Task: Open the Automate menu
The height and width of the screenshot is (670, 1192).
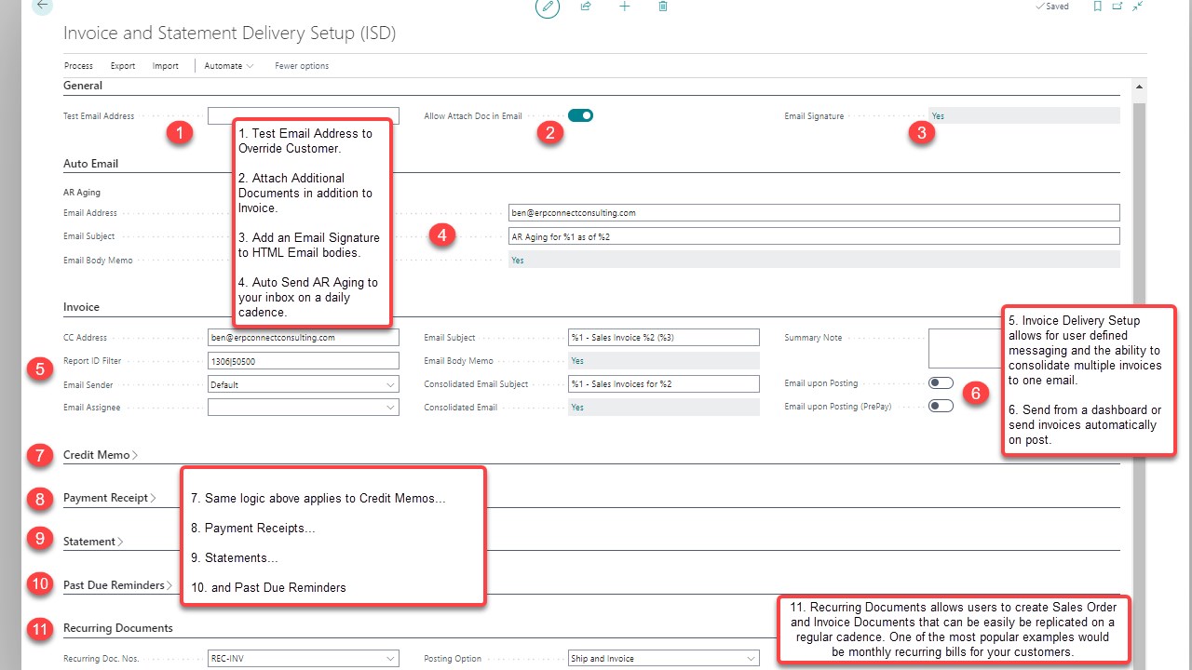Action: pos(229,66)
